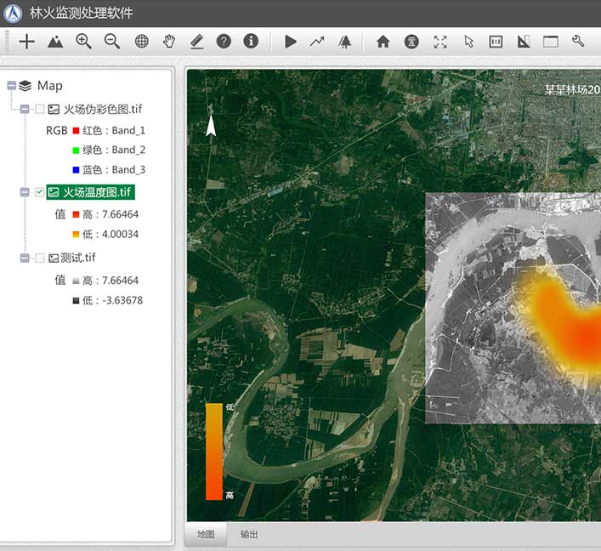Click the blue swatch for Band_3

pyautogui.click(x=76, y=170)
